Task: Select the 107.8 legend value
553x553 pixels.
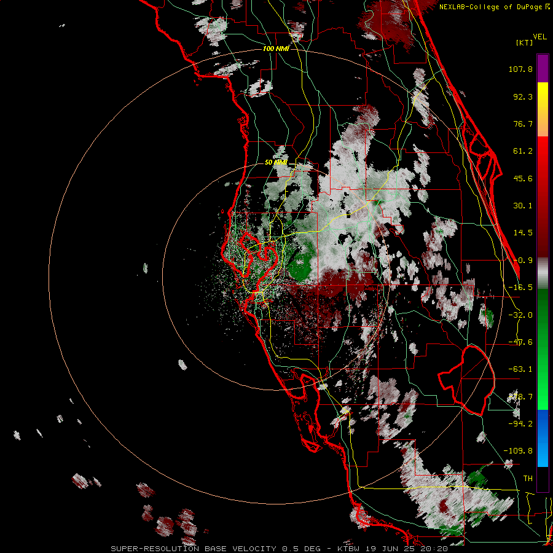Action: click(x=520, y=69)
